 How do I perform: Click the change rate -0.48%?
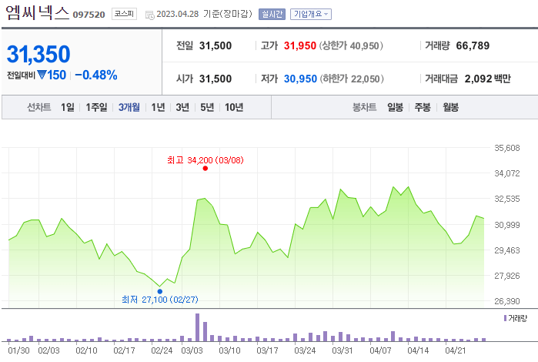coord(96,75)
